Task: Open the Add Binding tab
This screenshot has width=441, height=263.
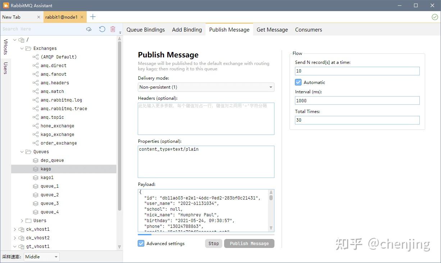Action: point(187,30)
